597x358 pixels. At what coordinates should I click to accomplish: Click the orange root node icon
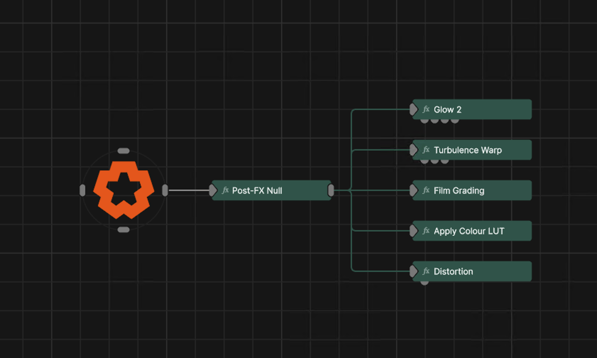tap(124, 190)
